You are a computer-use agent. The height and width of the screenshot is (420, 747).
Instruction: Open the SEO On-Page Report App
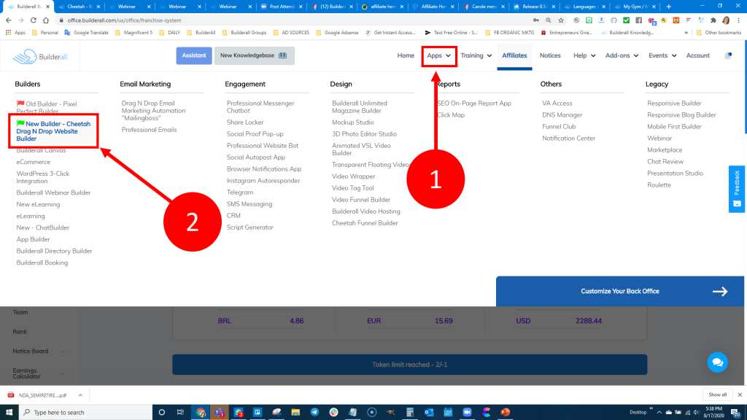coord(474,104)
